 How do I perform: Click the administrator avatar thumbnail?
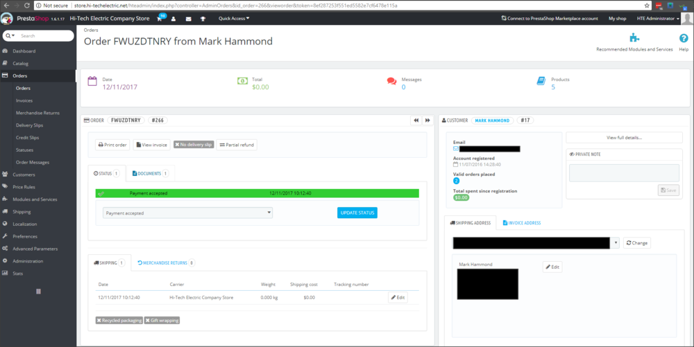click(x=687, y=19)
